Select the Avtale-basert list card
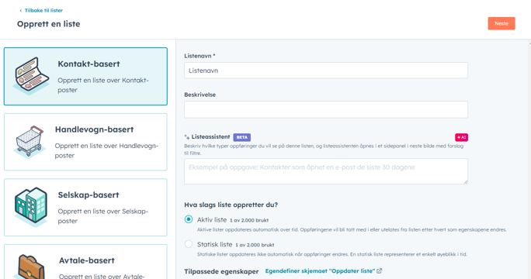 85,262
